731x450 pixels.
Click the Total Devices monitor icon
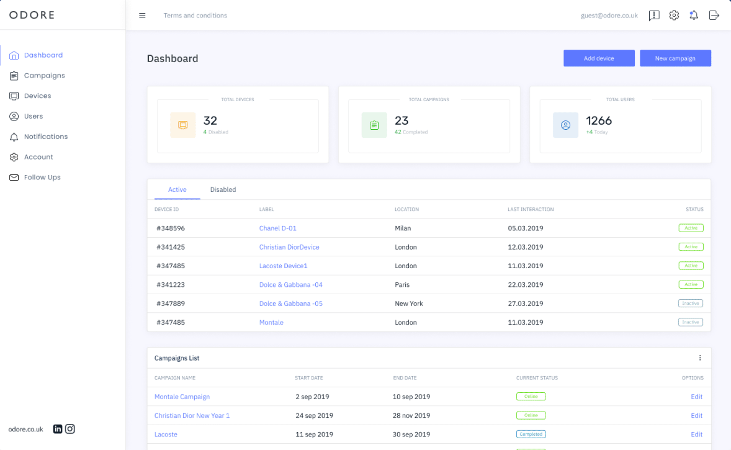point(182,125)
